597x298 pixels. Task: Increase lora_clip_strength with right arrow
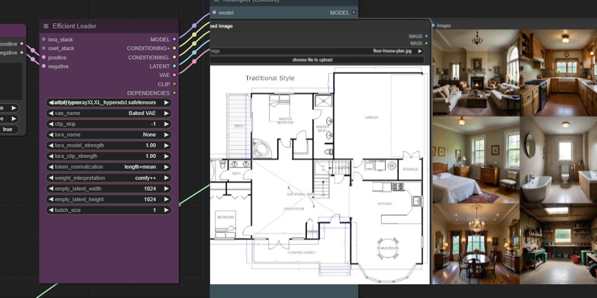167,156
